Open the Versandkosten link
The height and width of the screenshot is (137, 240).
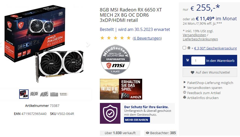click(194, 35)
